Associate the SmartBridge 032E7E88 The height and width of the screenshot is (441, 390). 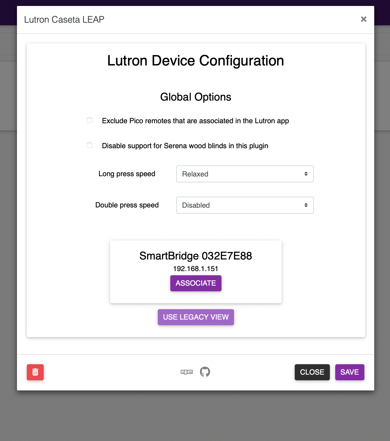[196, 283]
